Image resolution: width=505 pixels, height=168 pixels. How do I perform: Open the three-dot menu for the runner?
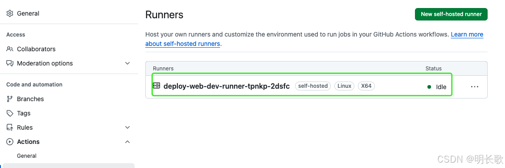coord(474,86)
